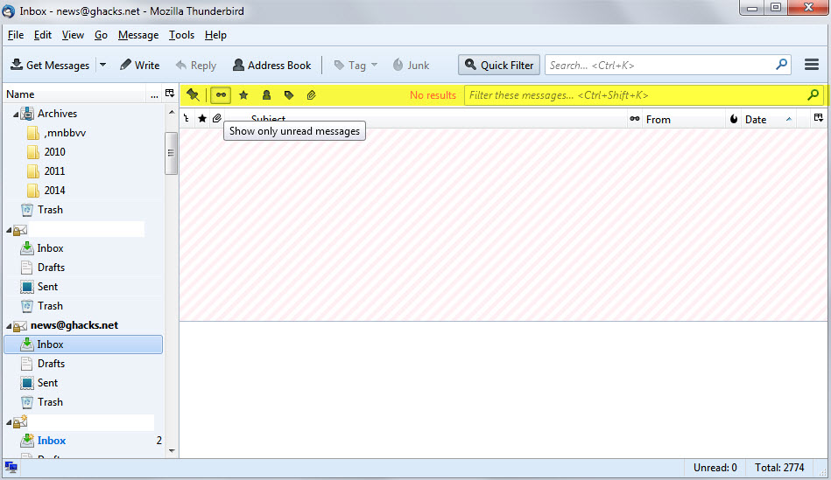The width and height of the screenshot is (831, 480).
Task: Select the 2014 archive folder
Action: pos(54,191)
